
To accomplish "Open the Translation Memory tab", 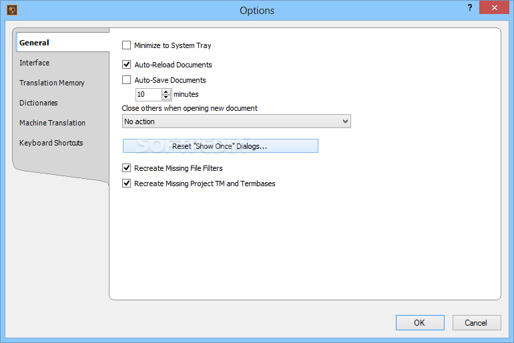I will (x=52, y=83).
